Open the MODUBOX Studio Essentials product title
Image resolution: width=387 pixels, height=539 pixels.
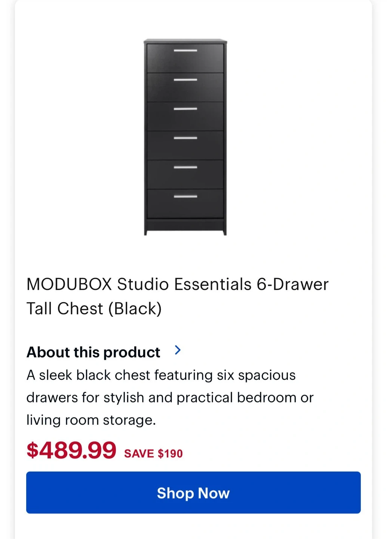click(x=177, y=284)
